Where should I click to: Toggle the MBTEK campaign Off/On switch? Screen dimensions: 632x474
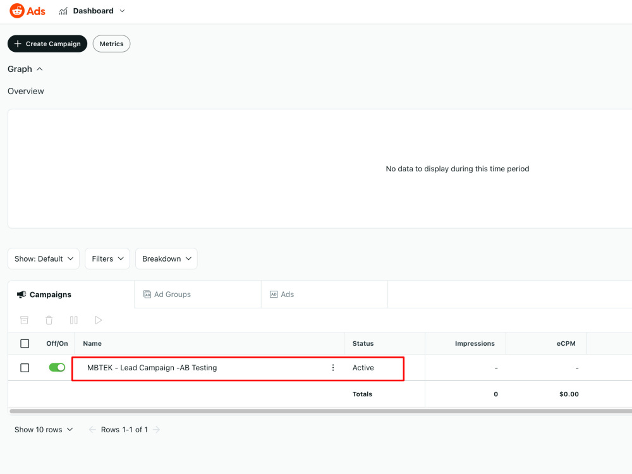click(57, 367)
